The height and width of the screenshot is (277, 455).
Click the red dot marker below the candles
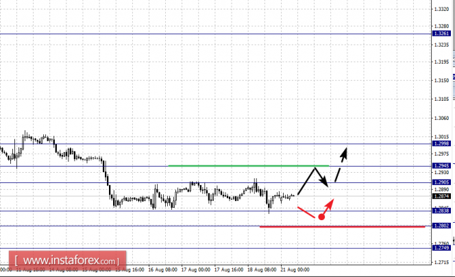coord(321,217)
